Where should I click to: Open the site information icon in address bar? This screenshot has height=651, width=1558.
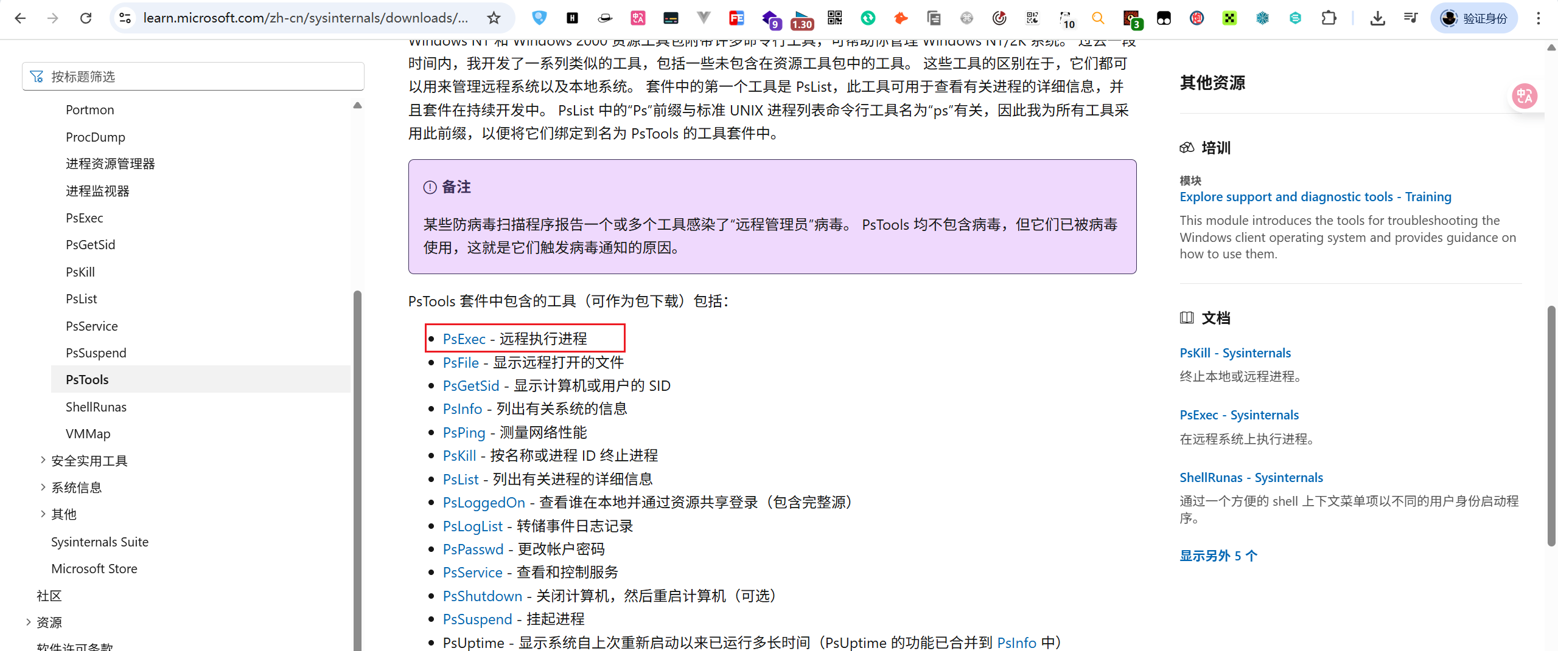coord(125,18)
